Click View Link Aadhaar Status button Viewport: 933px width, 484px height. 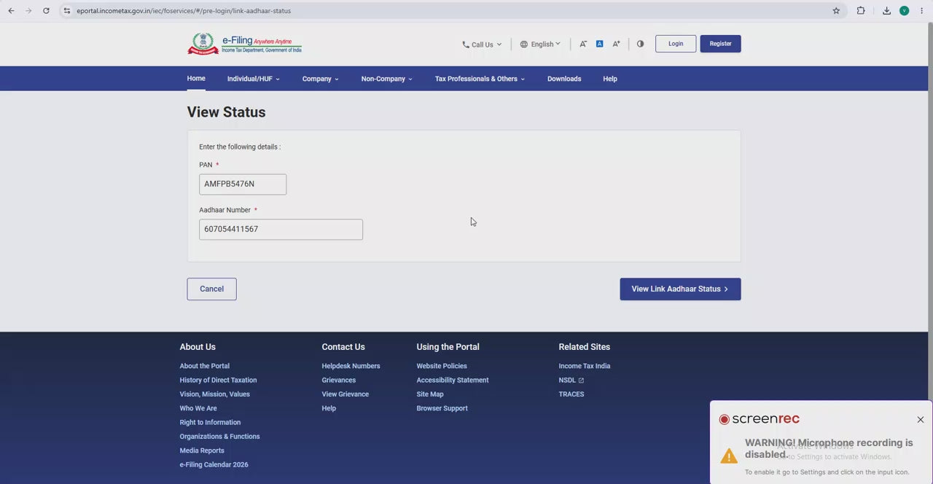[680, 289]
